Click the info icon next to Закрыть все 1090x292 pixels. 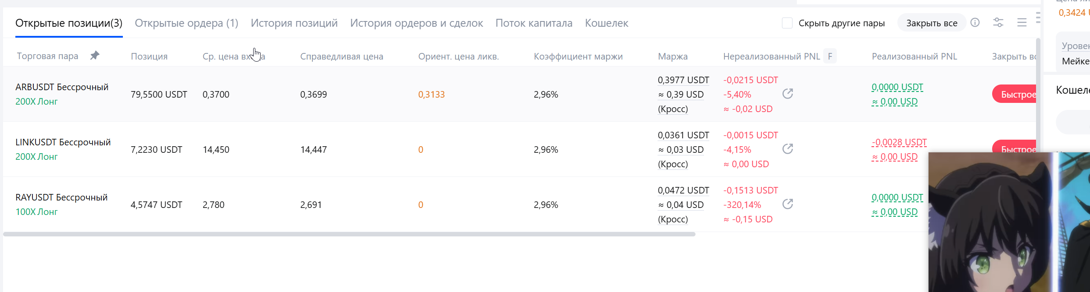click(975, 23)
